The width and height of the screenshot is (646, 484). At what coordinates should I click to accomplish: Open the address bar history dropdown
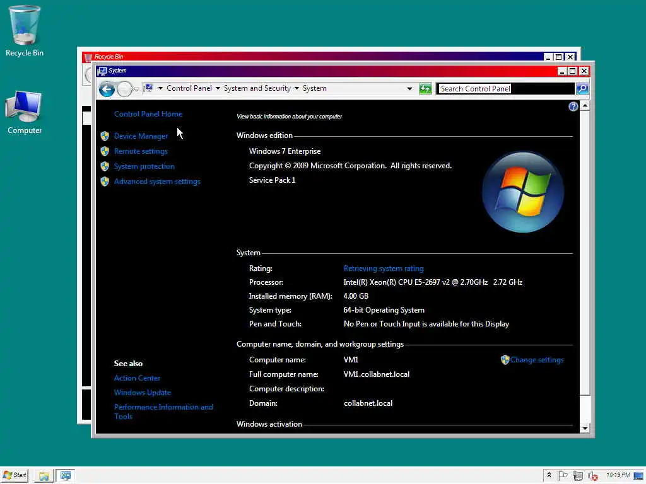click(409, 88)
